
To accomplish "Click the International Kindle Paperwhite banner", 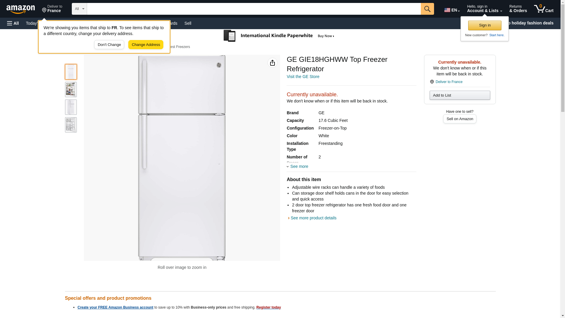I will click(279, 36).
